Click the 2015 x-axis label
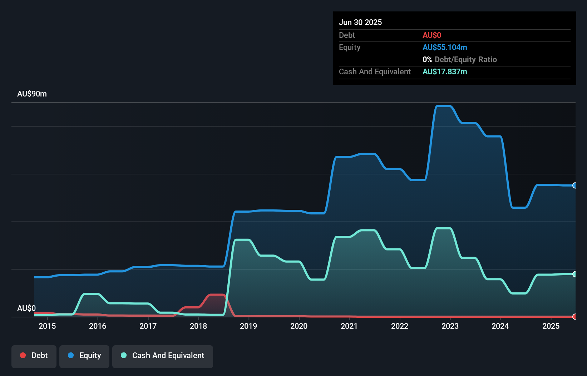 47,326
